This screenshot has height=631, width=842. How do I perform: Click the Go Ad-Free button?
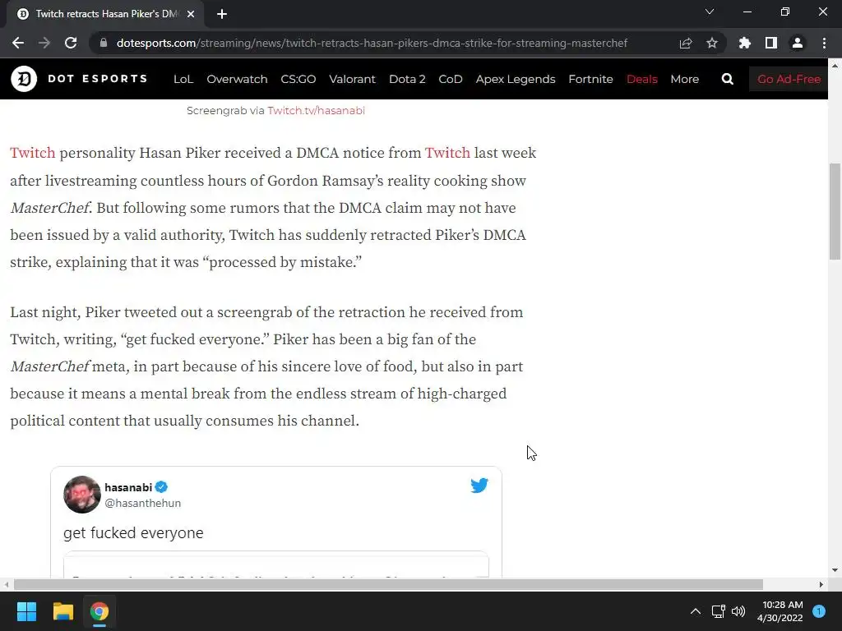tap(789, 79)
